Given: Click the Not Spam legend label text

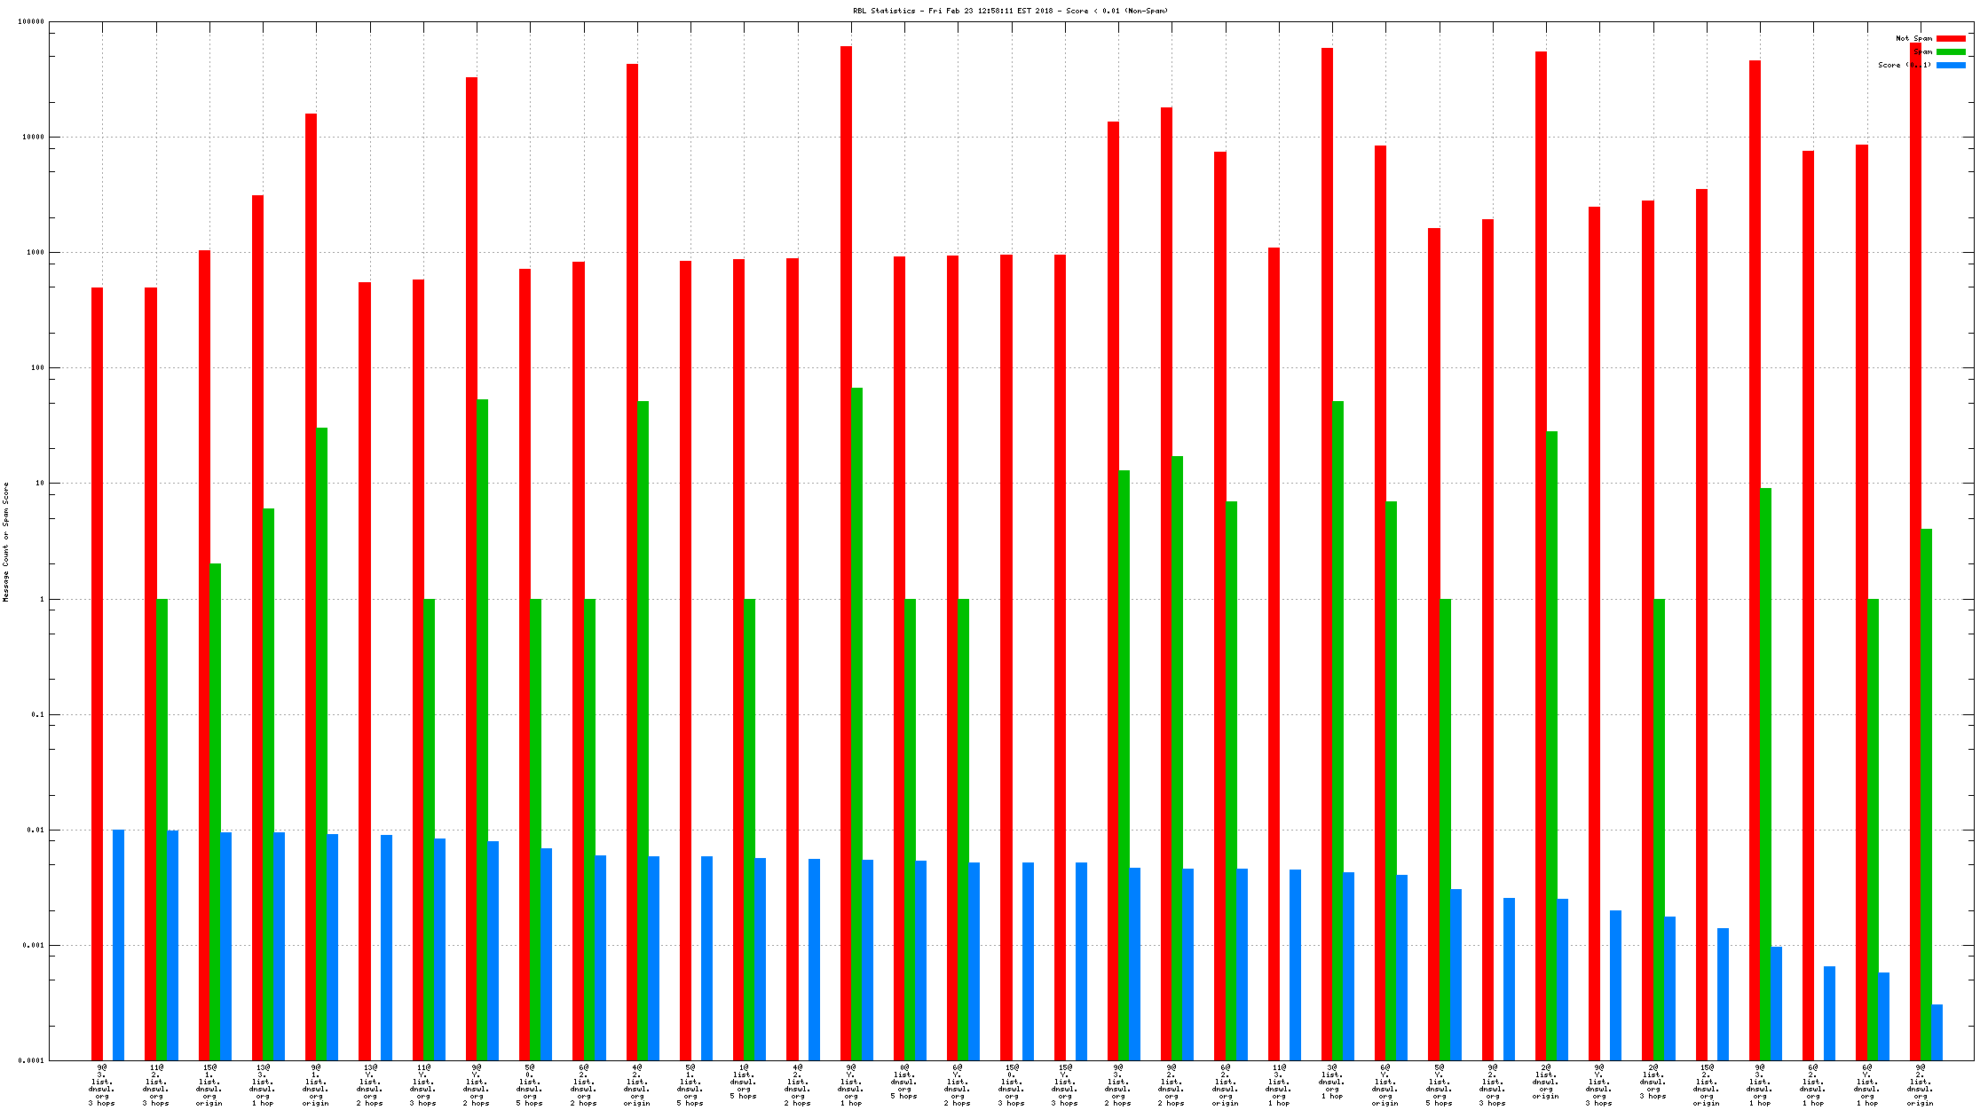Looking at the screenshot, I should tap(1913, 38).
